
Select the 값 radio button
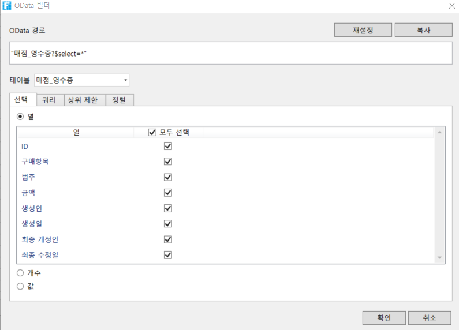pyautogui.click(x=20, y=286)
